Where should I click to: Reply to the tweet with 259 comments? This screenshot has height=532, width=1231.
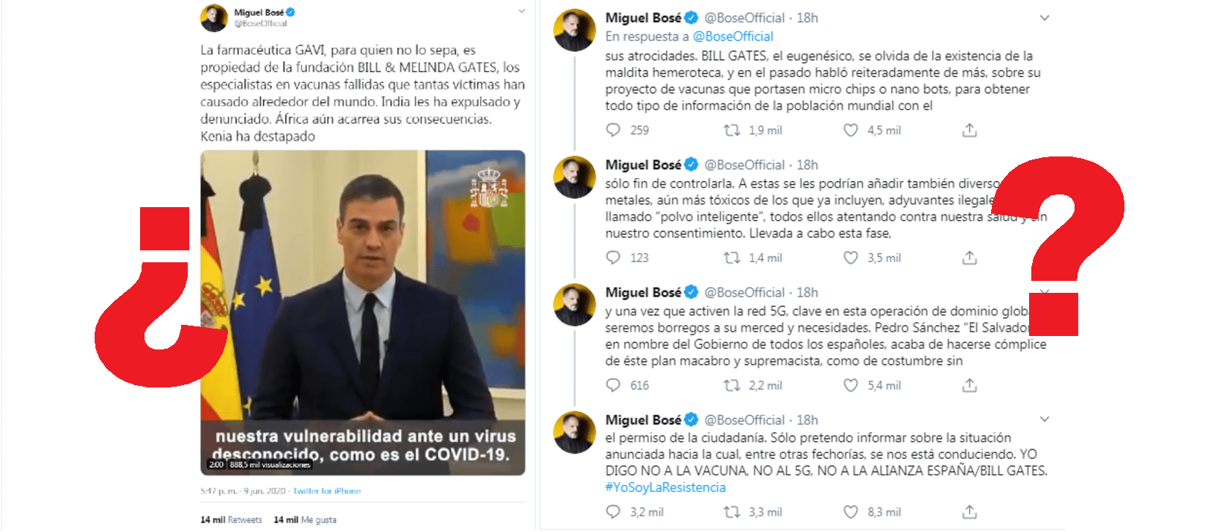(613, 130)
